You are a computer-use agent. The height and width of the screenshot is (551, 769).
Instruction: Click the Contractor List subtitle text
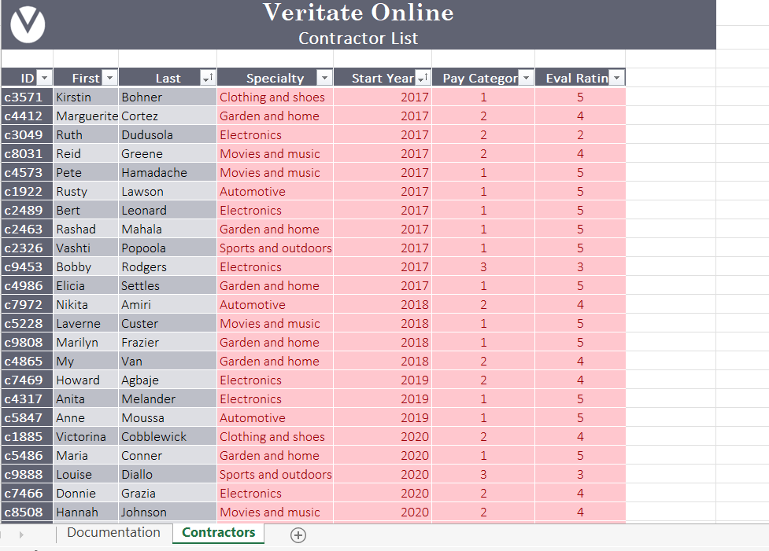[x=358, y=39]
